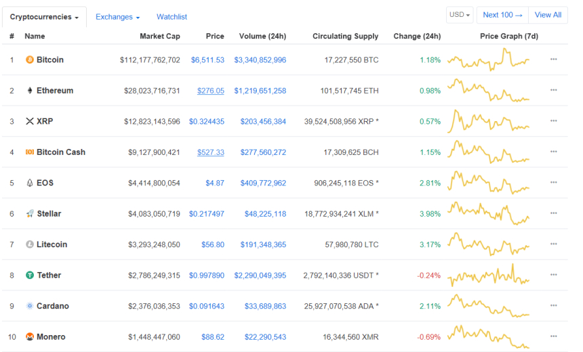Screen dimensions: 583x352
Task: Open the XRP 7d price graph
Action: pyautogui.click(x=488, y=120)
